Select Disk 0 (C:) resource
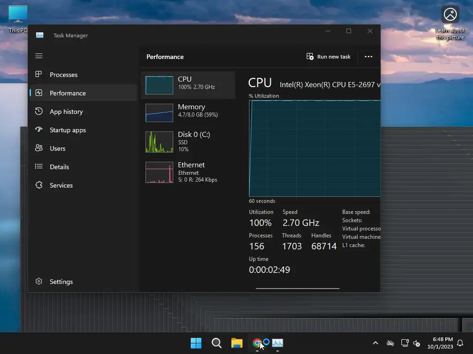The width and height of the screenshot is (473, 354). click(188, 142)
